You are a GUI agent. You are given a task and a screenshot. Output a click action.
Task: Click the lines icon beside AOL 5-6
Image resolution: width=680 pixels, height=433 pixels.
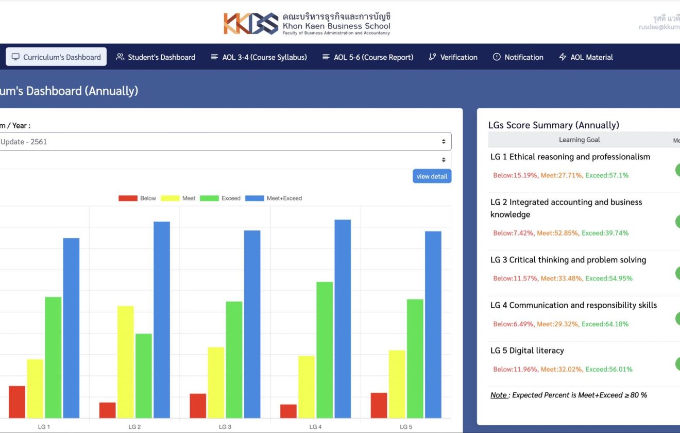tap(326, 57)
